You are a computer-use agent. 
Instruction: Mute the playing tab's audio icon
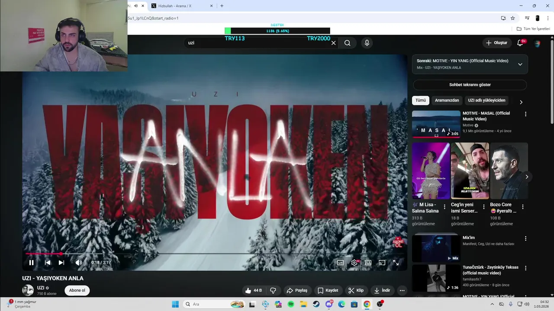(135, 6)
